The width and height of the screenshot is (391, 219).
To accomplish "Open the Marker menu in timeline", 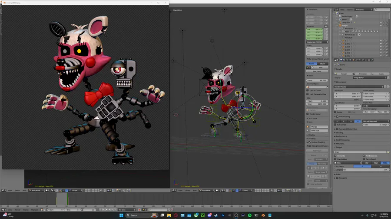I will tap(17, 210).
